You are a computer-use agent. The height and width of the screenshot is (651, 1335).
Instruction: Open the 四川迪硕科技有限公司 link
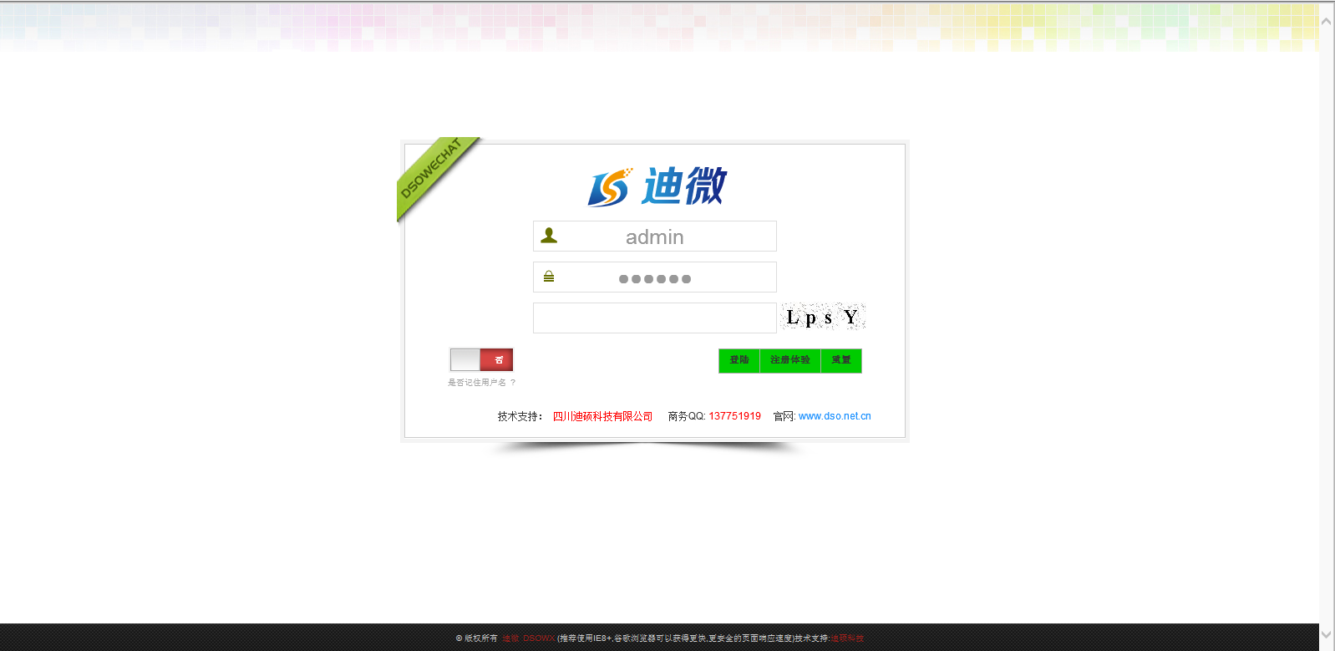coord(603,416)
